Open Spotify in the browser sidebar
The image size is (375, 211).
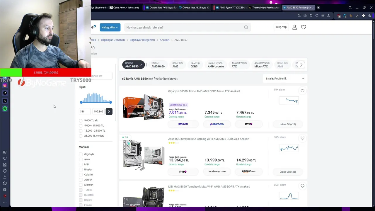[5, 109]
